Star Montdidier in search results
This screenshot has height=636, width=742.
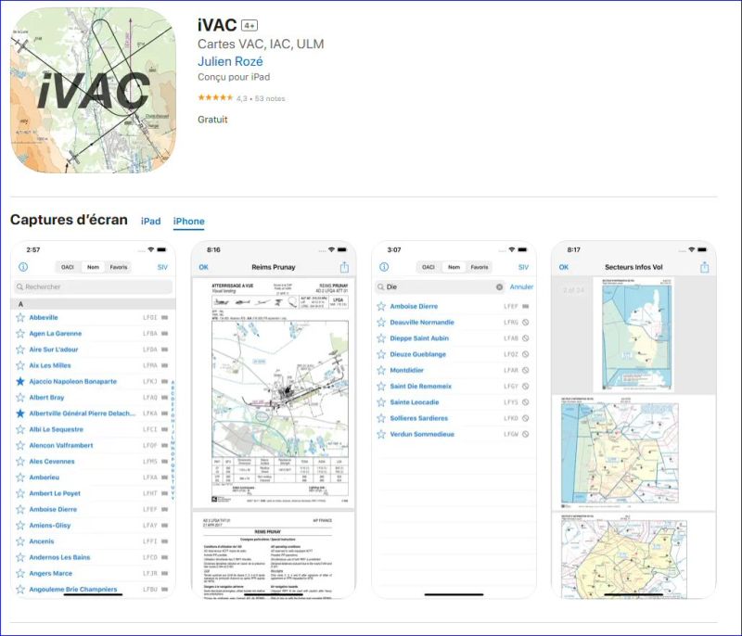[x=381, y=370]
